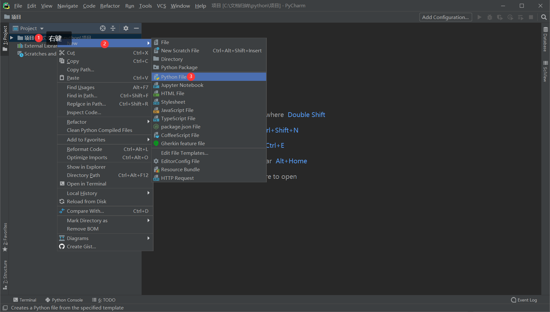Click the locate/scroll-from-source target icon
This screenshot has width=550, height=312.
(x=103, y=28)
